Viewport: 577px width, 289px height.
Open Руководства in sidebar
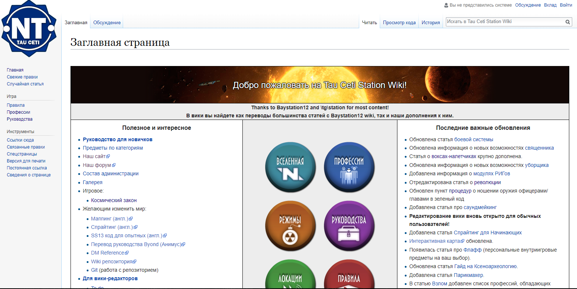click(x=20, y=119)
